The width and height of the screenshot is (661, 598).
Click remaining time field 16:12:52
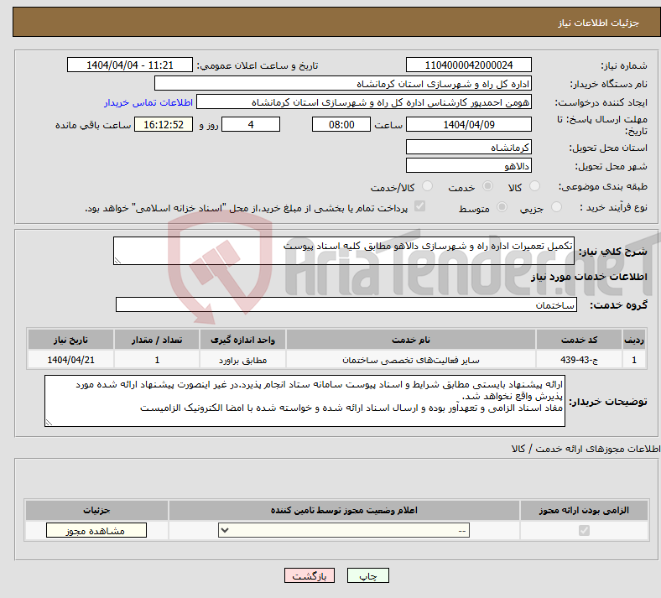coord(164,124)
